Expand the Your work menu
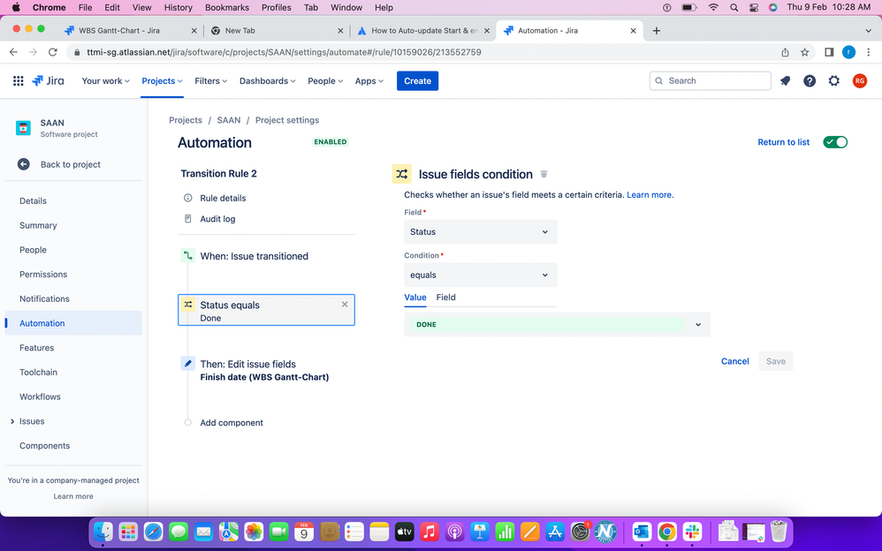882x551 pixels. pyautogui.click(x=106, y=81)
